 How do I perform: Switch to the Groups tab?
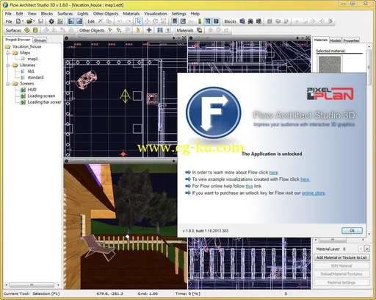40,40
